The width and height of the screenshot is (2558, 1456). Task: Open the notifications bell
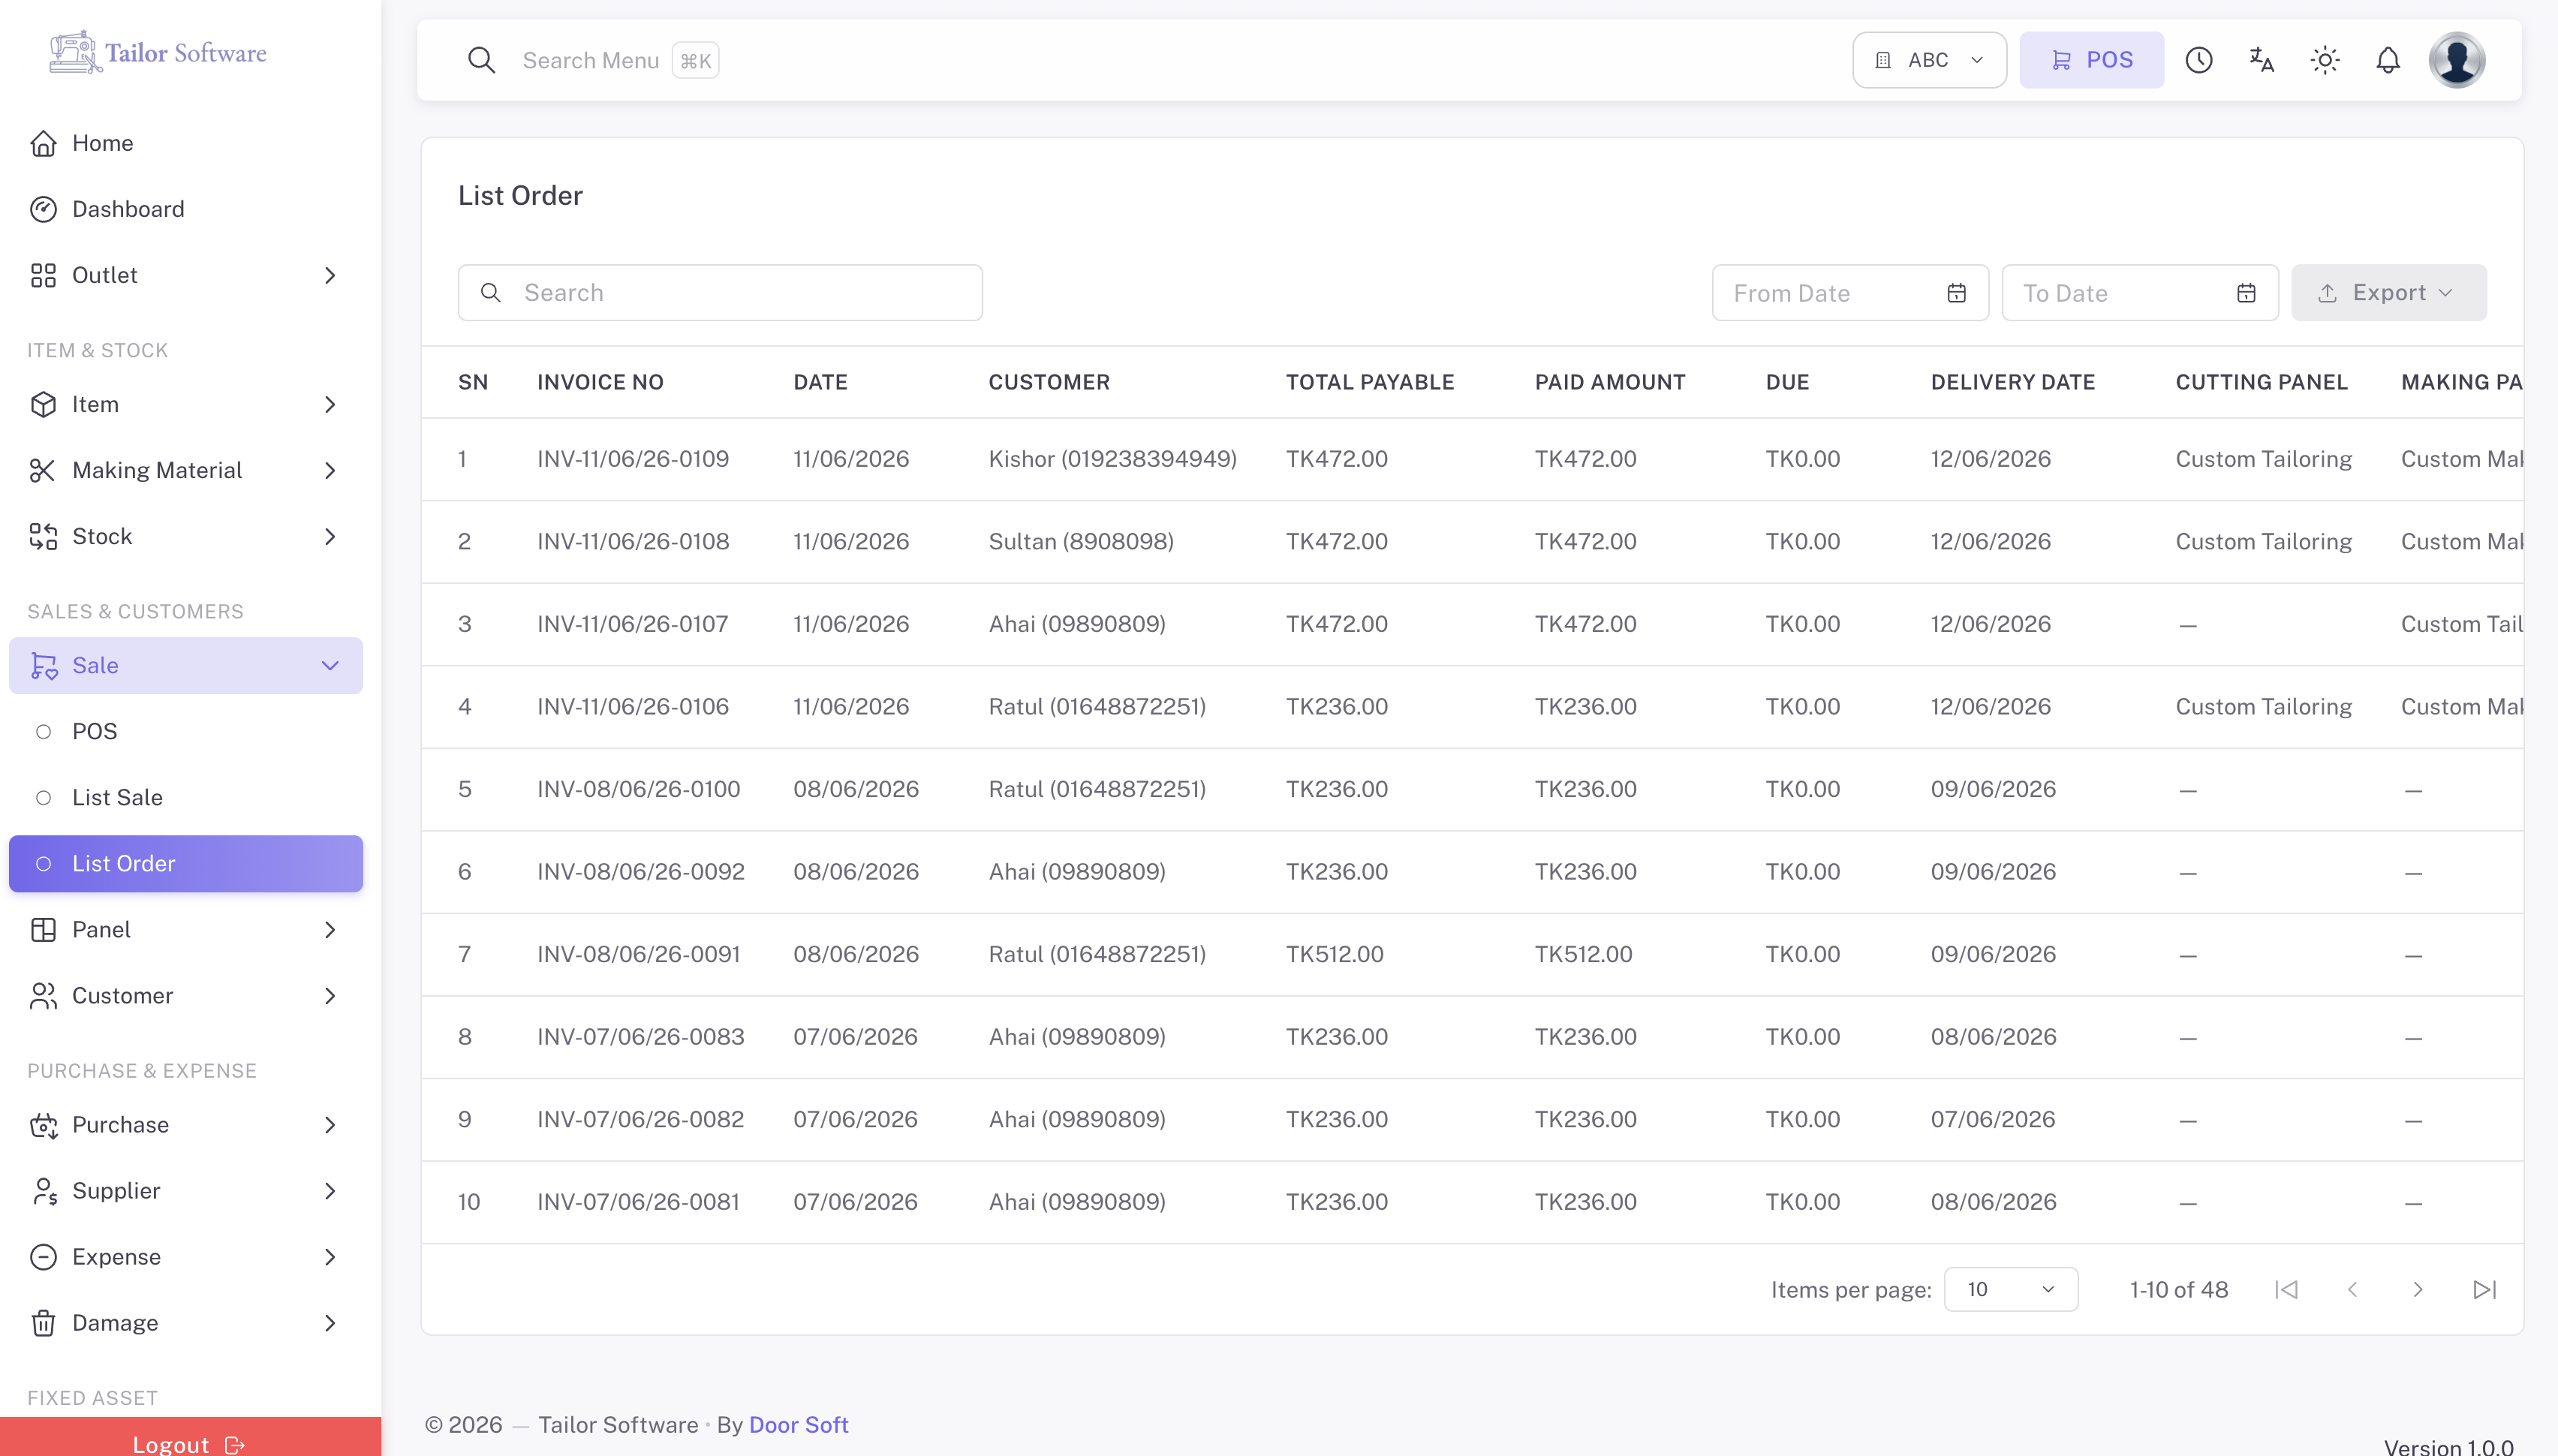2388,60
